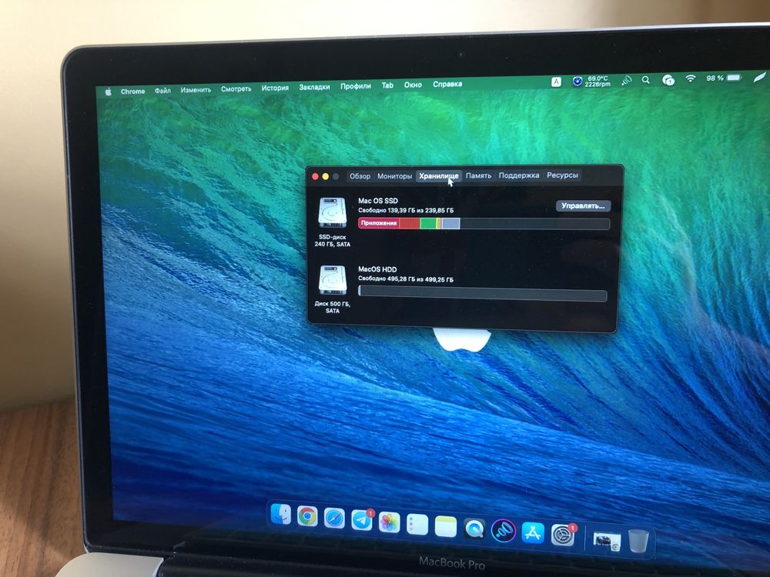The image size is (770, 577).
Task: Click the gray segment of SSD bar
Action: (x=450, y=224)
